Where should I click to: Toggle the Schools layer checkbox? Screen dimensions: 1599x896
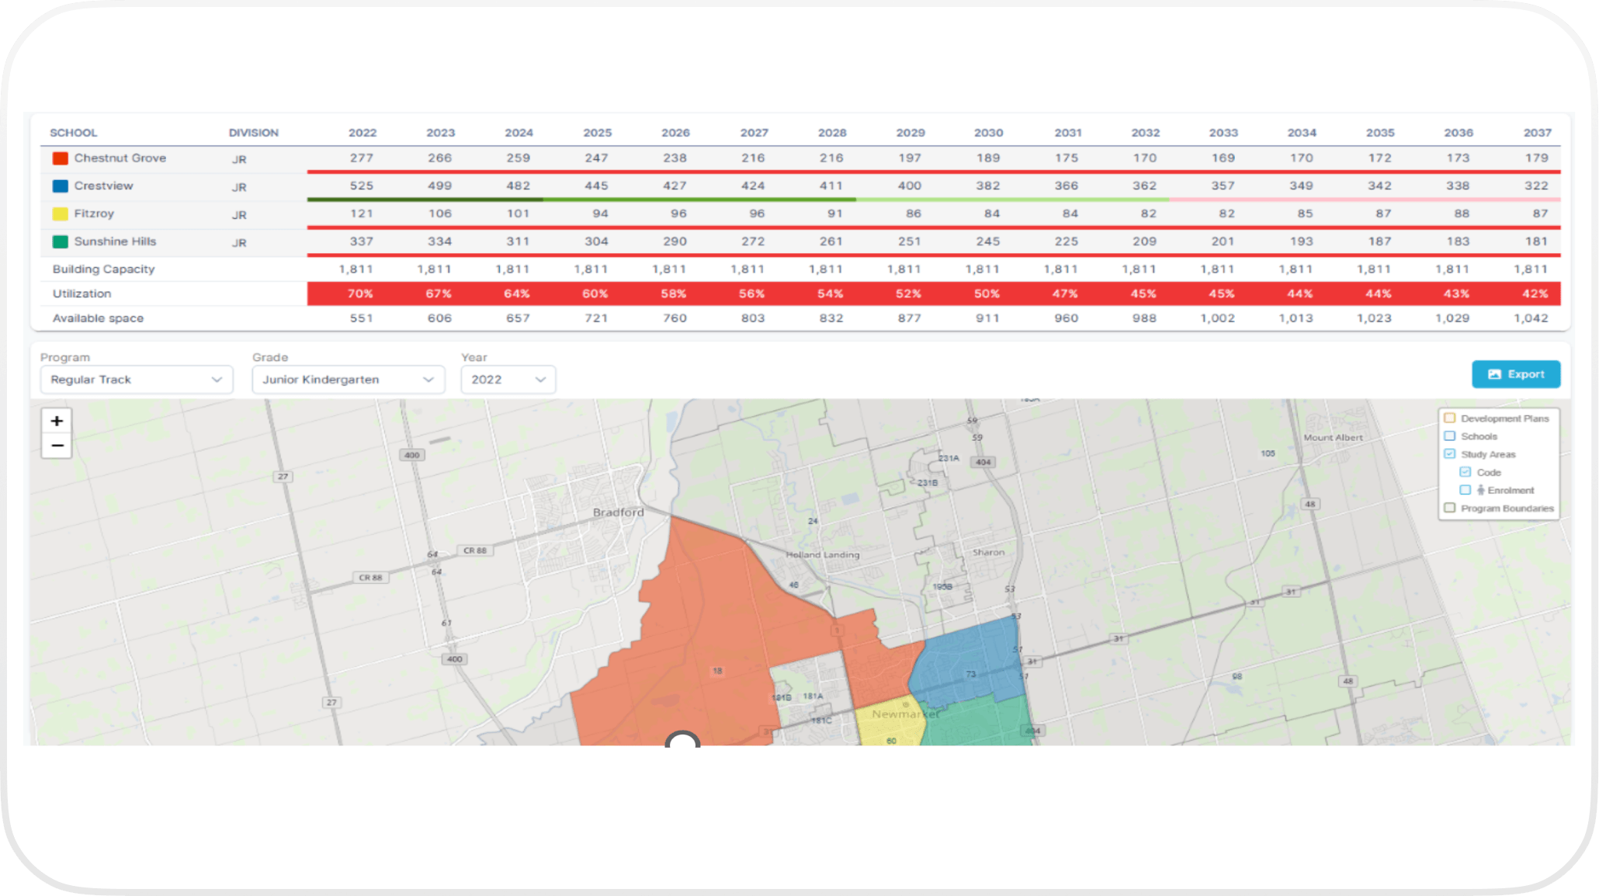(x=1449, y=436)
